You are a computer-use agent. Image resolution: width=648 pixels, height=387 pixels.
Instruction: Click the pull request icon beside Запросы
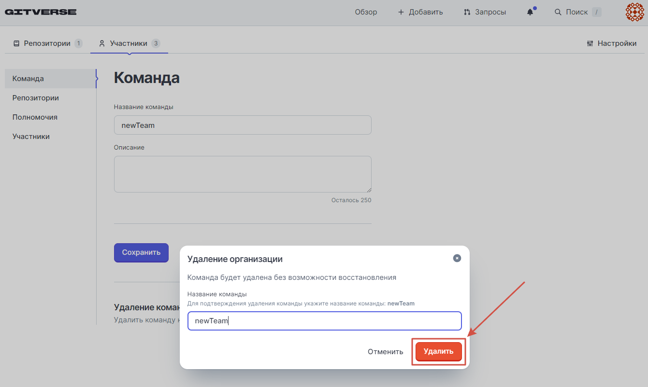click(x=467, y=12)
